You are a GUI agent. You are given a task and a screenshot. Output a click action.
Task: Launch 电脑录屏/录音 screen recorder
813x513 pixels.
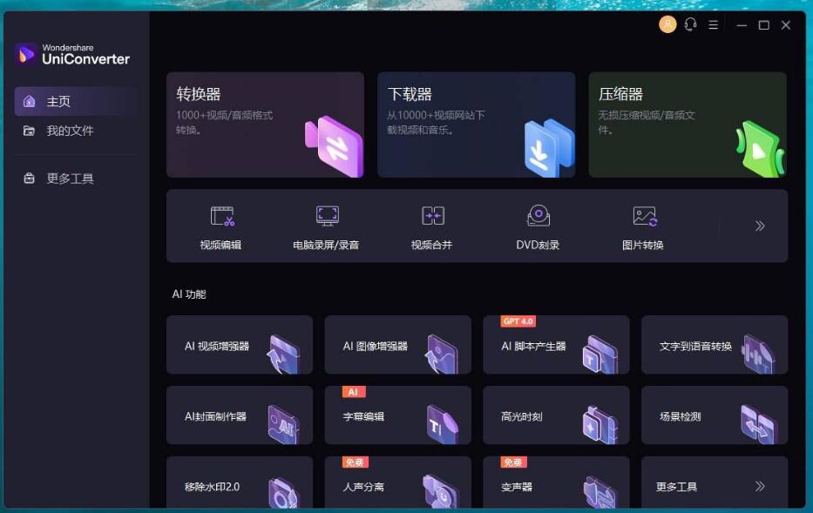tap(327, 225)
